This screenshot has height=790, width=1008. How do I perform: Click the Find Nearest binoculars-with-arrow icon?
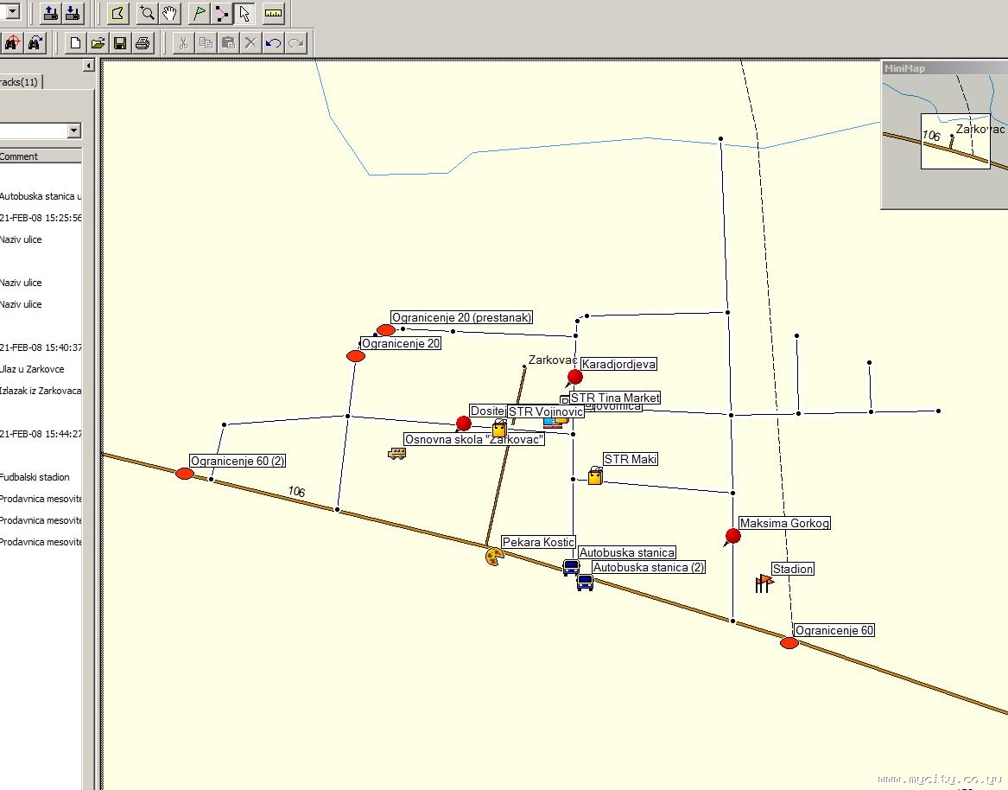35,43
